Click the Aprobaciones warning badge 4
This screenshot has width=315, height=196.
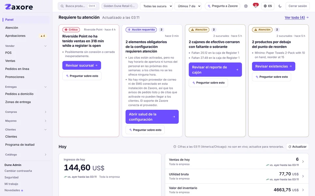[43, 36]
